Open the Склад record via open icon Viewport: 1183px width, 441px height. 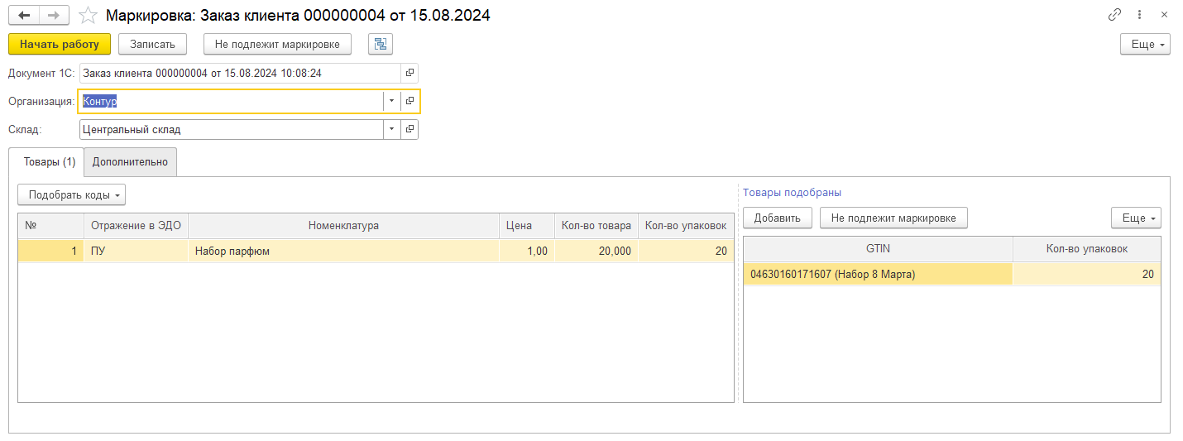tap(409, 129)
